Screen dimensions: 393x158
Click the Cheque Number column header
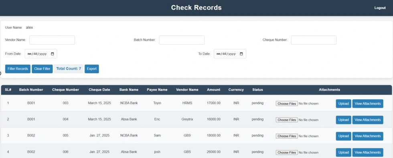[65, 90]
